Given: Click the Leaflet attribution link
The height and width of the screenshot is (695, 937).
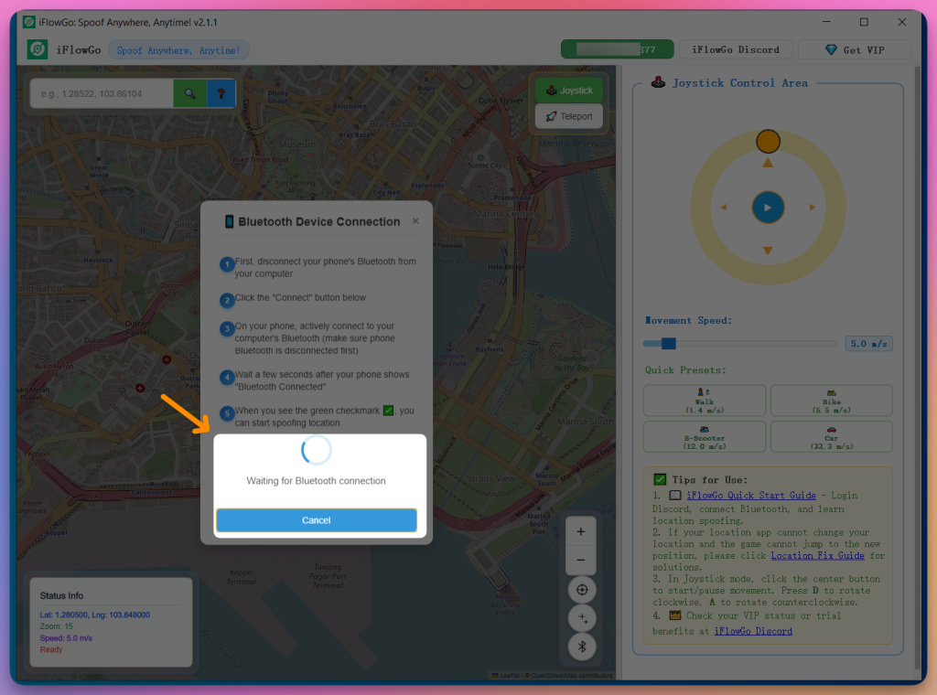Looking at the screenshot, I should (509, 675).
